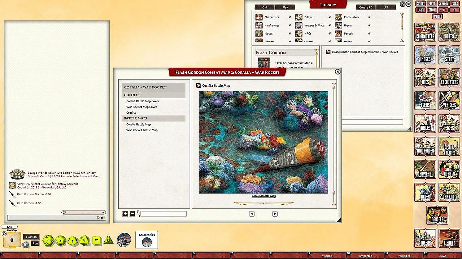Open Coralia Battle Map Cover entry

(143, 101)
